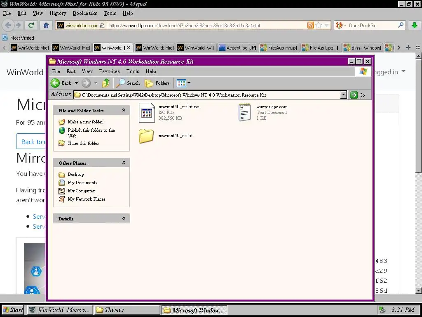Click Make a new folder
Viewport: 422px width, 317px height.
(x=85, y=122)
